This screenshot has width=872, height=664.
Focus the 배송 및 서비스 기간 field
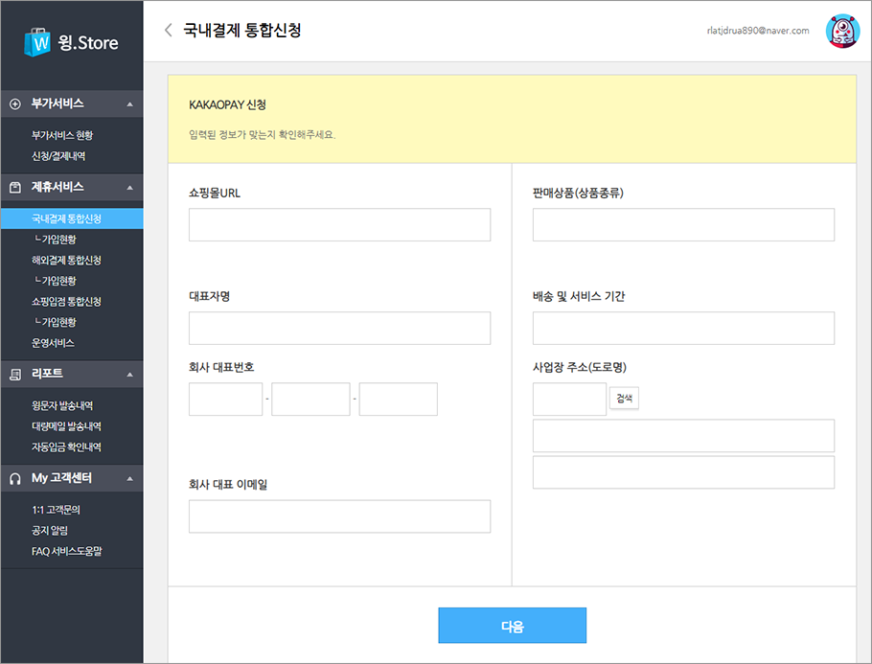tap(683, 328)
